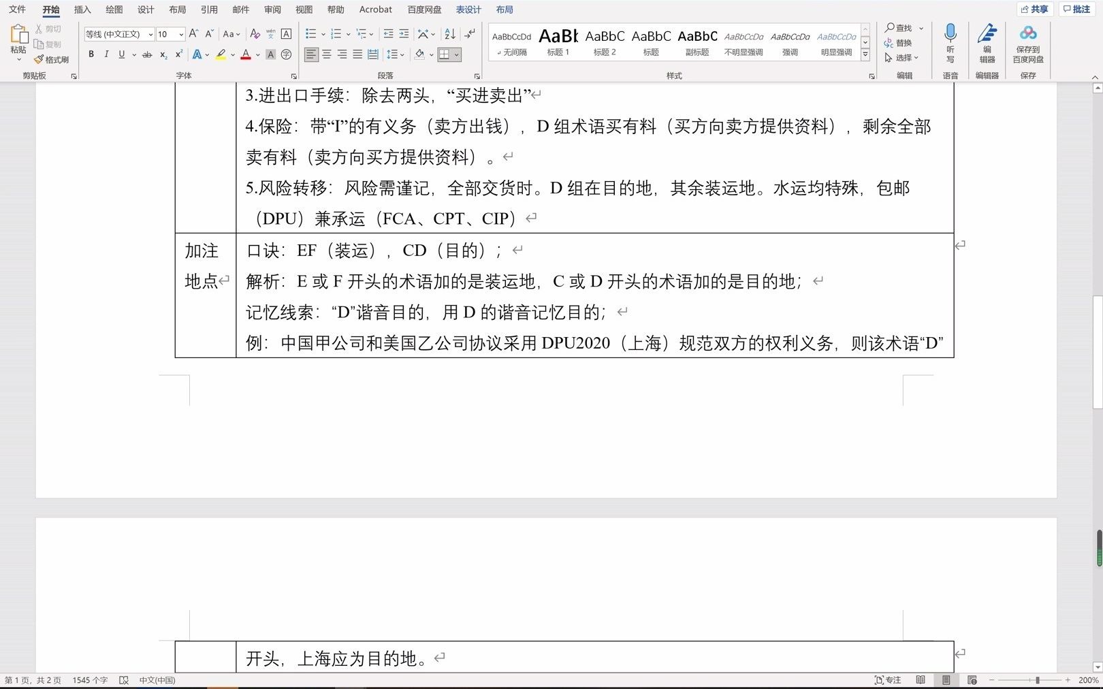Open the 设计 ribbon tab

[146, 10]
